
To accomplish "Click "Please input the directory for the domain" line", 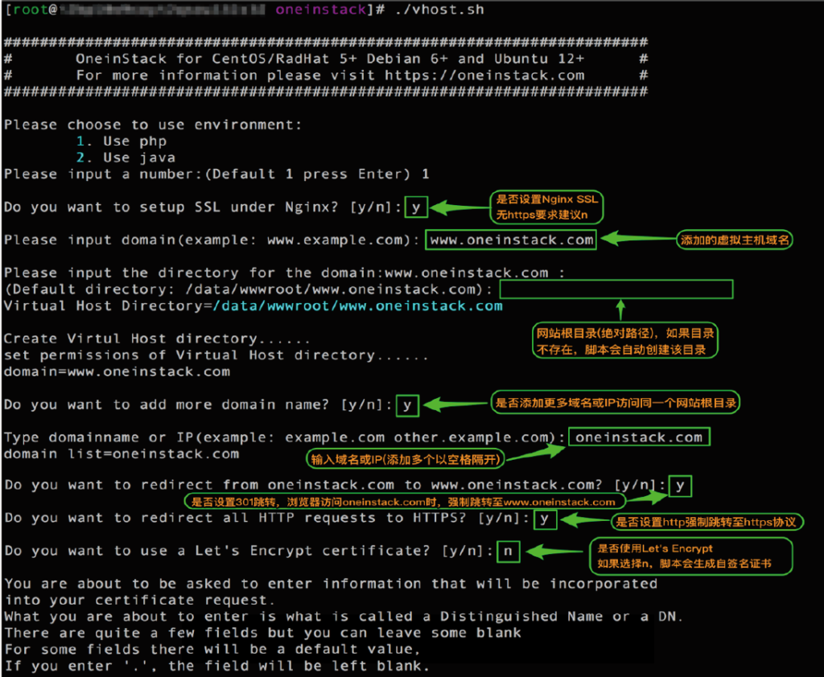I will tap(284, 273).
